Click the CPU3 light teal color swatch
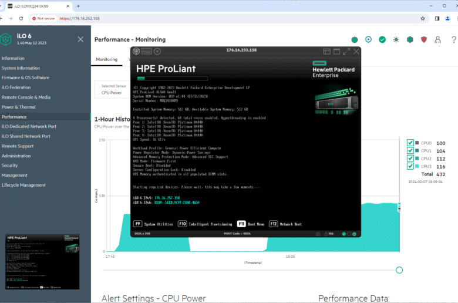This screenshot has height=303, width=458. pos(417,166)
